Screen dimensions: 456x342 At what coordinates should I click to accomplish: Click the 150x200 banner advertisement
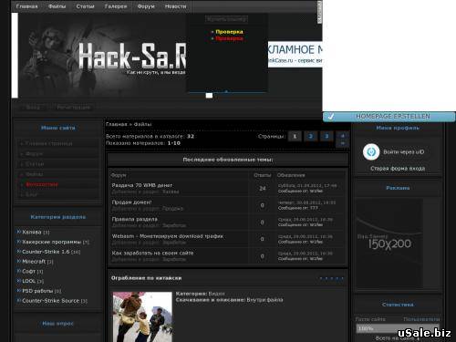tap(389, 244)
